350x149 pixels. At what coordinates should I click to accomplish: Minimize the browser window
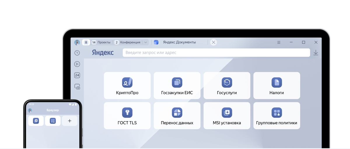291,42
